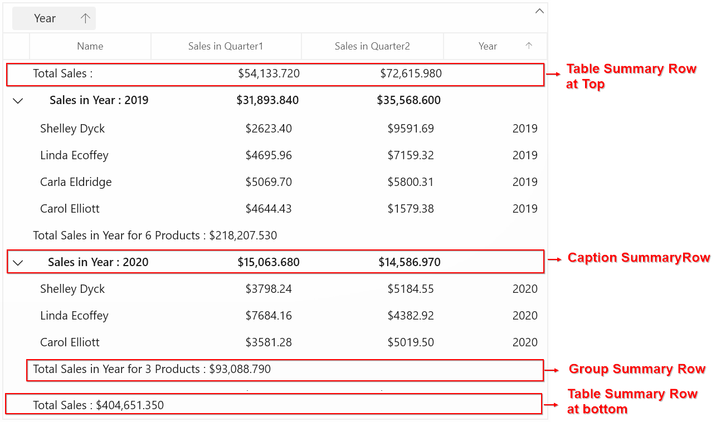Screen dimensions: 716x422
Task: Toggle sort arrow on Year group chip
Action: pyautogui.click(x=85, y=18)
